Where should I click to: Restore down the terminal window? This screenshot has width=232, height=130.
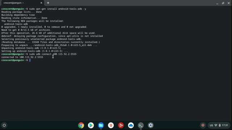coord(223,3)
